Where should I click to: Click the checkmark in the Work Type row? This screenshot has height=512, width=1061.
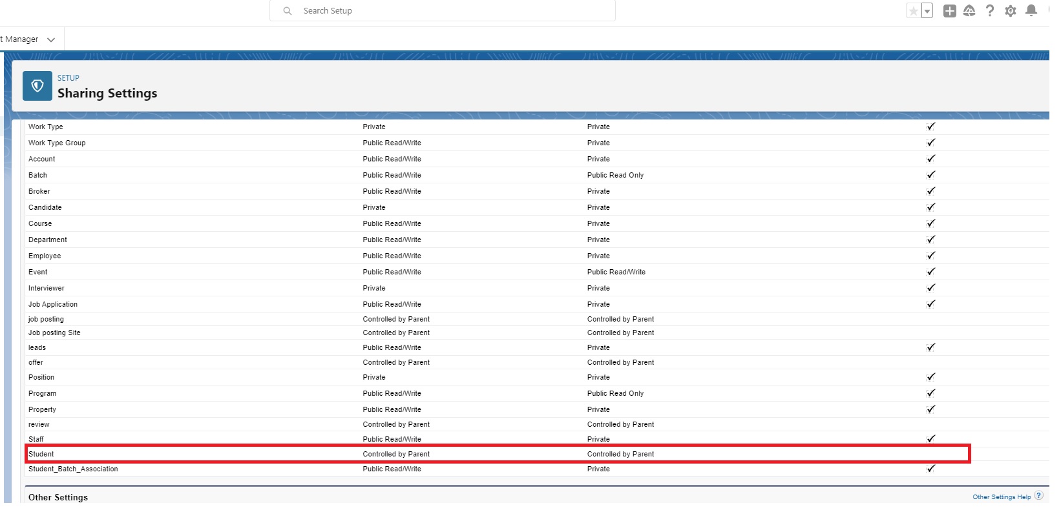pos(930,127)
